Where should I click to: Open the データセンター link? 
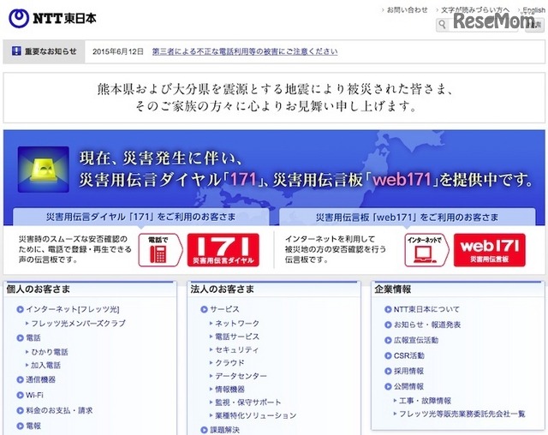pos(241,376)
